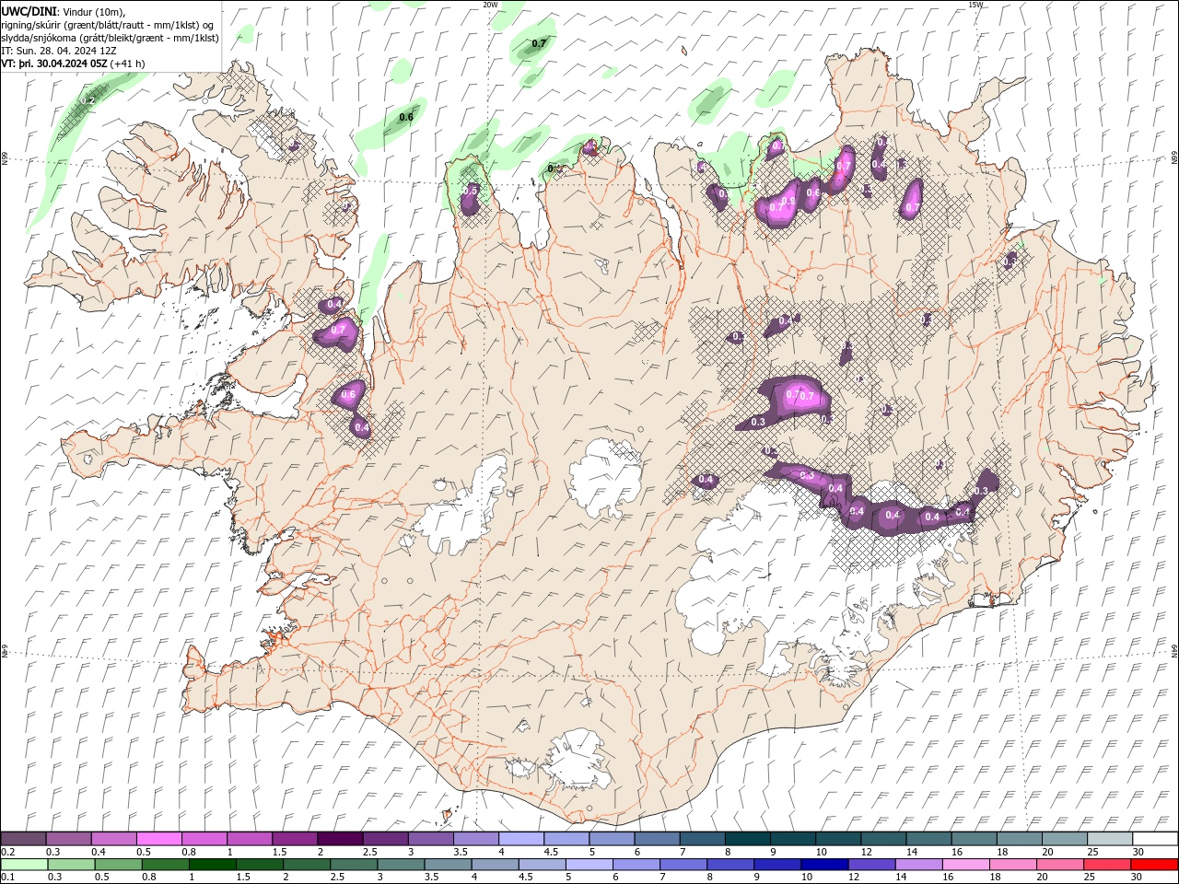Click the 30 label under the snow legend
Image resolution: width=1179 pixels, height=884 pixels.
tap(1138, 852)
